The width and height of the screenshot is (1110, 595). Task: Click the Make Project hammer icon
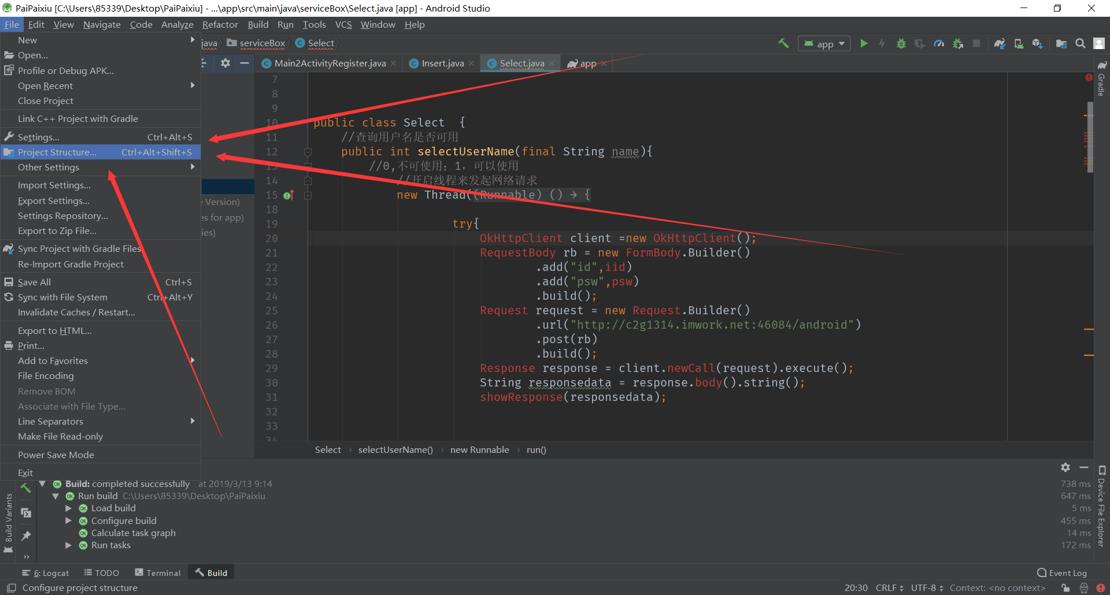(783, 43)
